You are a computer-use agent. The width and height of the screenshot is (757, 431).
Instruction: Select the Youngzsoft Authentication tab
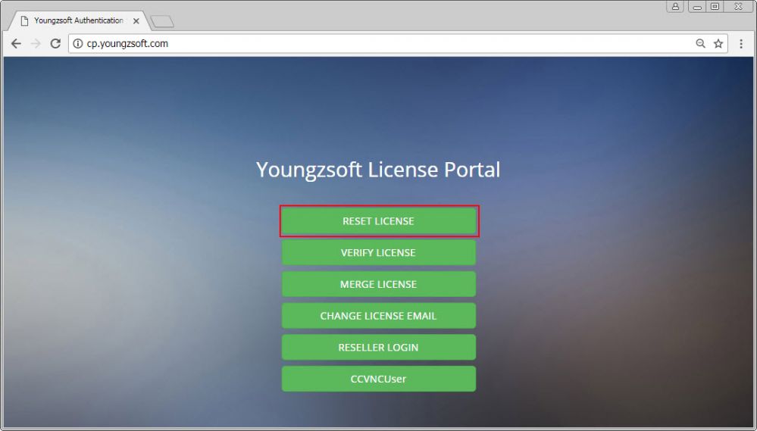(77, 20)
